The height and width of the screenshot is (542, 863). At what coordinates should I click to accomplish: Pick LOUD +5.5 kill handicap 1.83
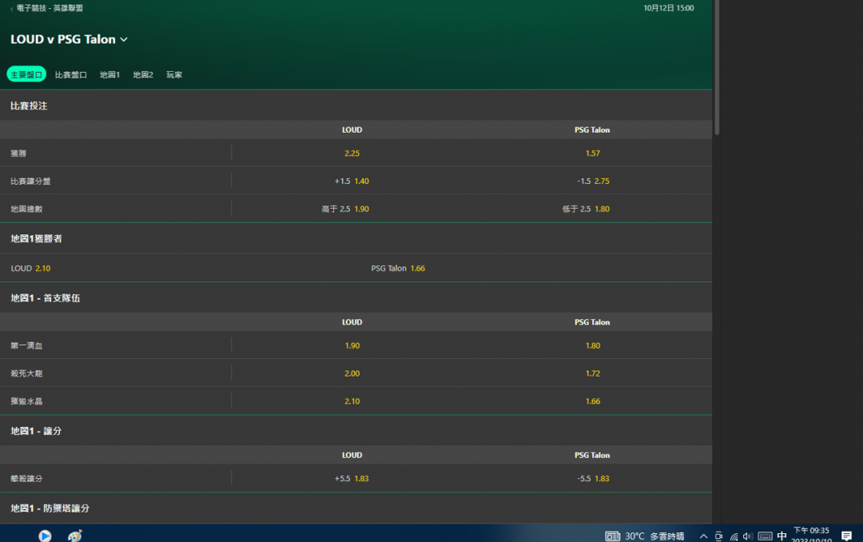pyautogui.click(x=352, y=478)
